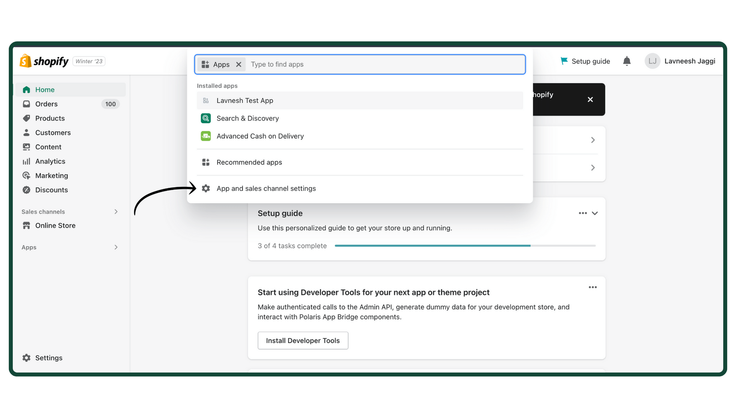Collapse the Setup guide card

point(595,213)
